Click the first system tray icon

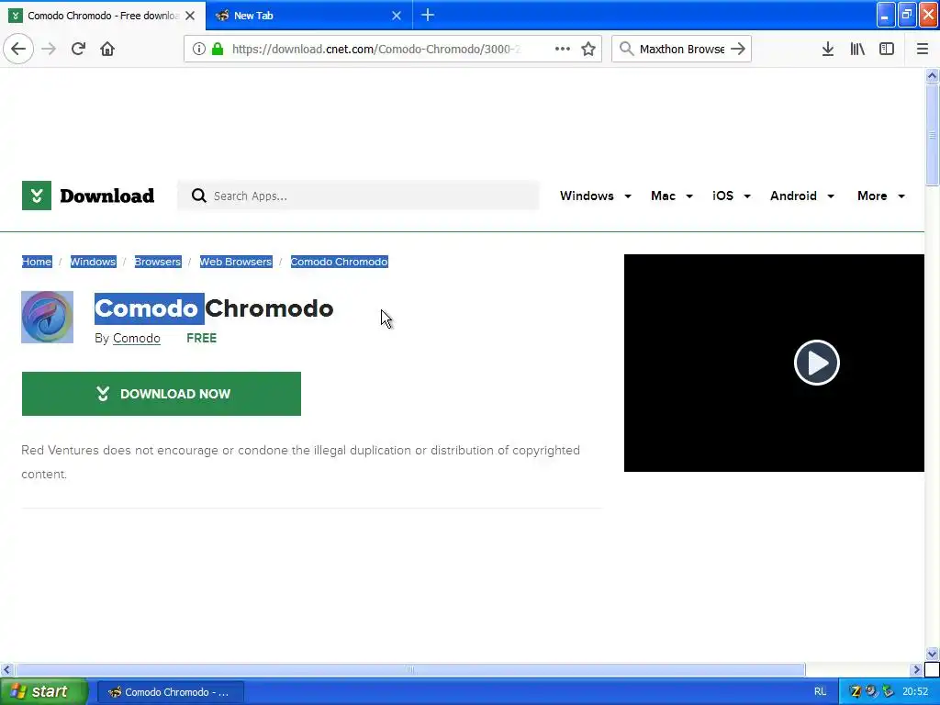(x=856, y=692)
